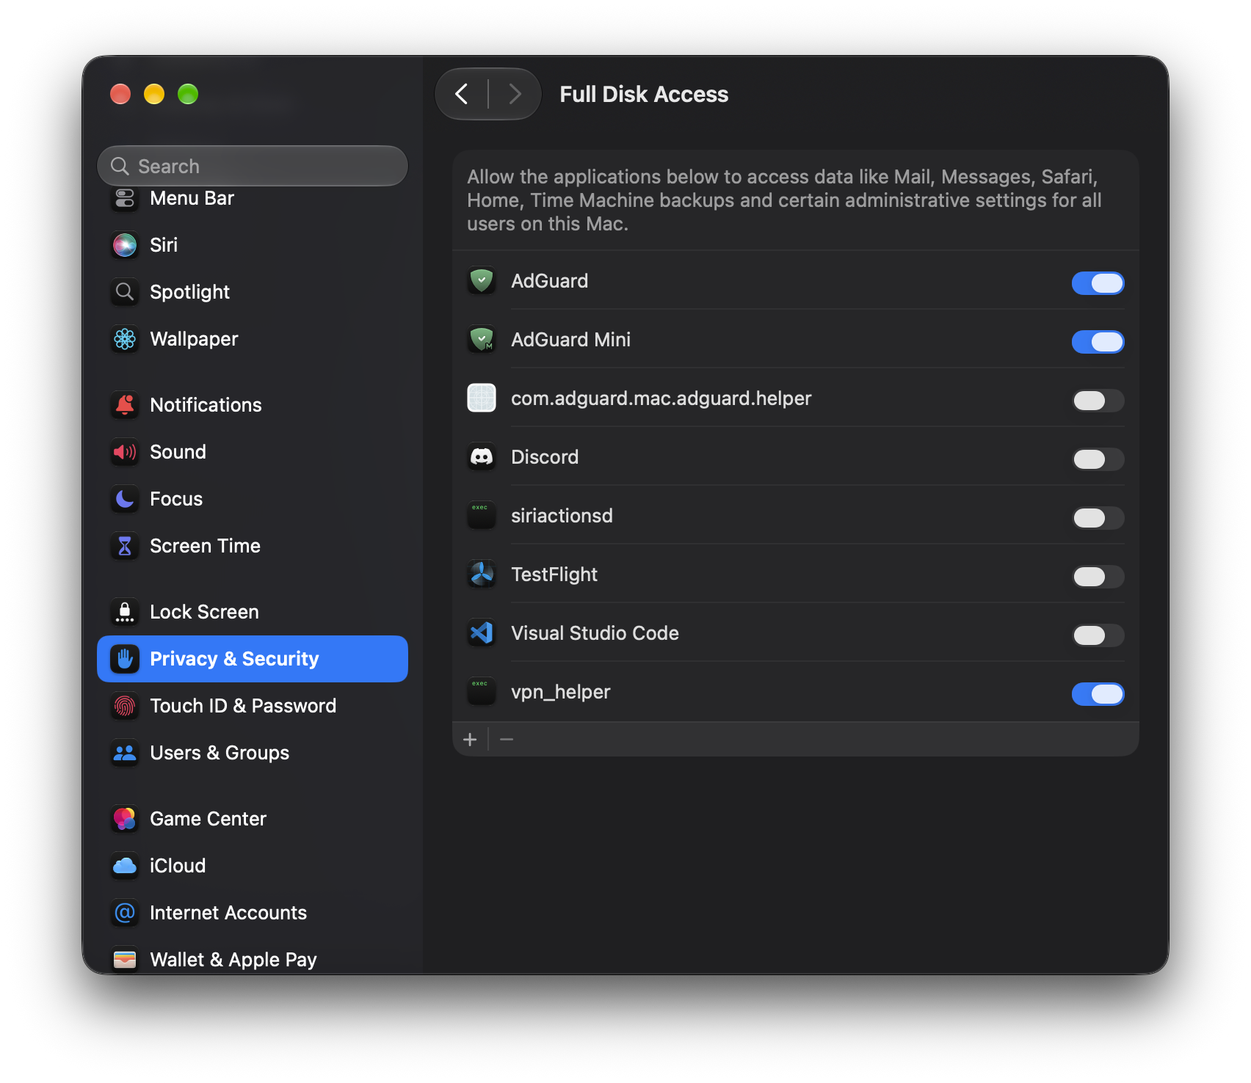
Task: Click the AdGuard shield app icon
Action: [482, 280]
